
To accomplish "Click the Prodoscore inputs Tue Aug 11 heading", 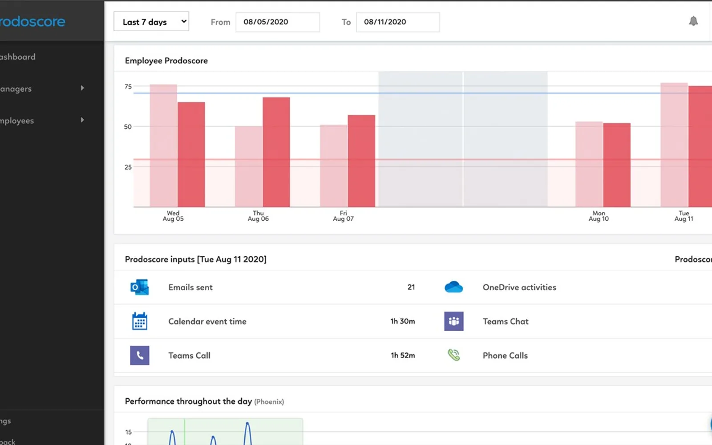I will (x=196, y=259).
